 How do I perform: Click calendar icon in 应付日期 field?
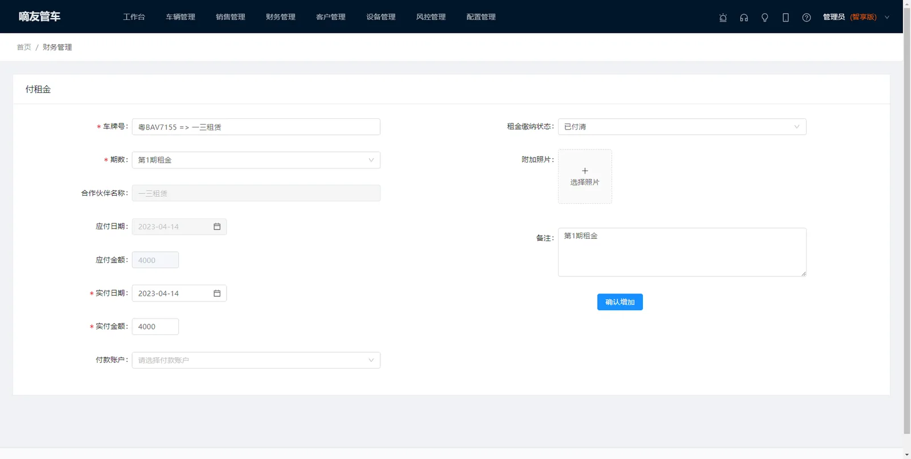tap(217, 226)
